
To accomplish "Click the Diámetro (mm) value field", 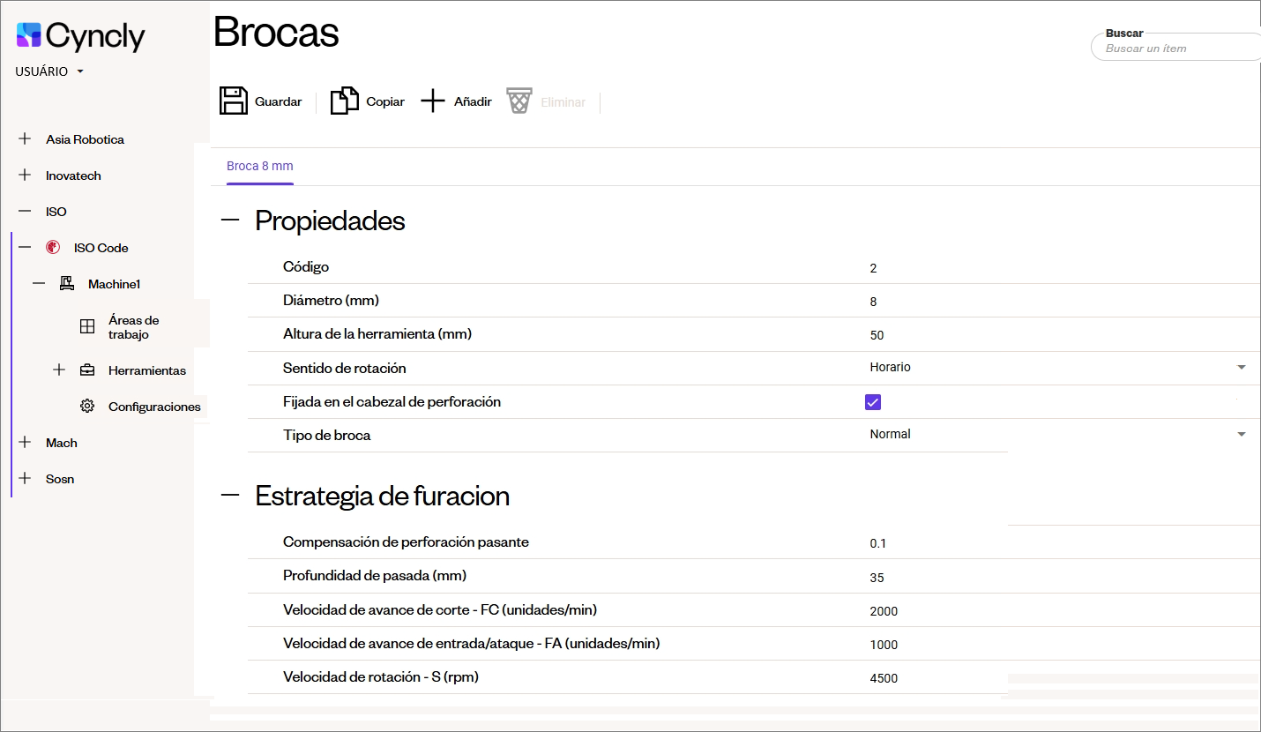I will click(x=1058, y=302).
